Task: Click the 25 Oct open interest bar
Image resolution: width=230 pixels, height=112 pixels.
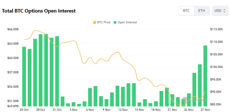Action: pyautogui.click(x=24, y=76)
